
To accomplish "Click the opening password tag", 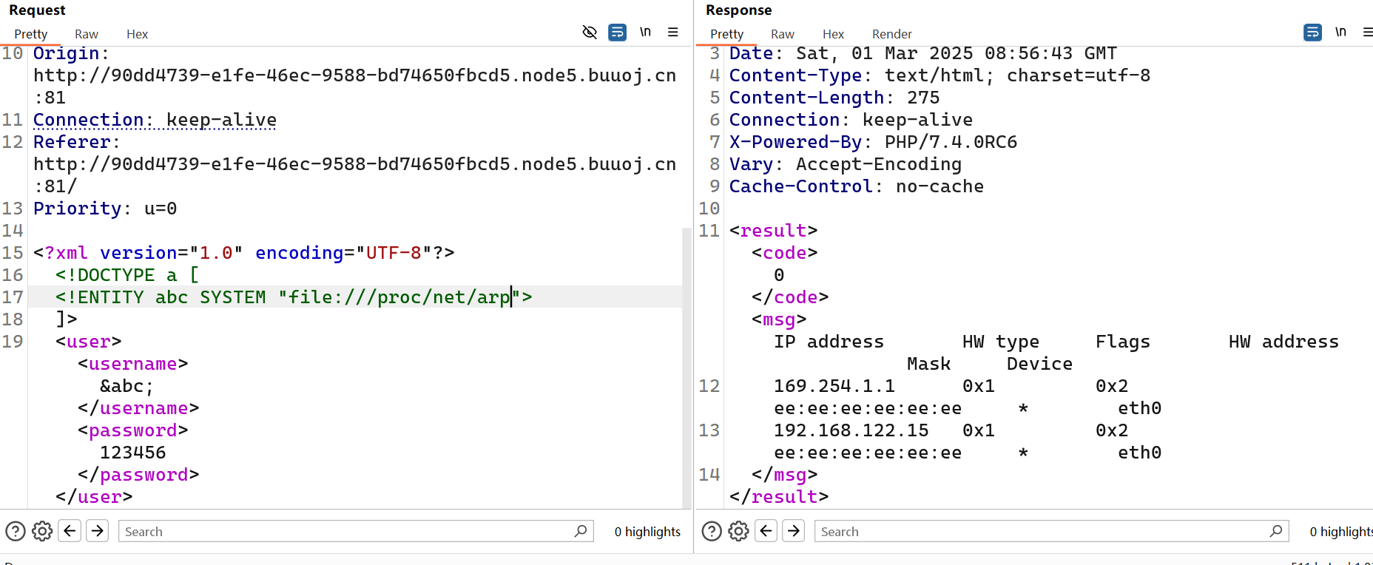I will 133,430.
